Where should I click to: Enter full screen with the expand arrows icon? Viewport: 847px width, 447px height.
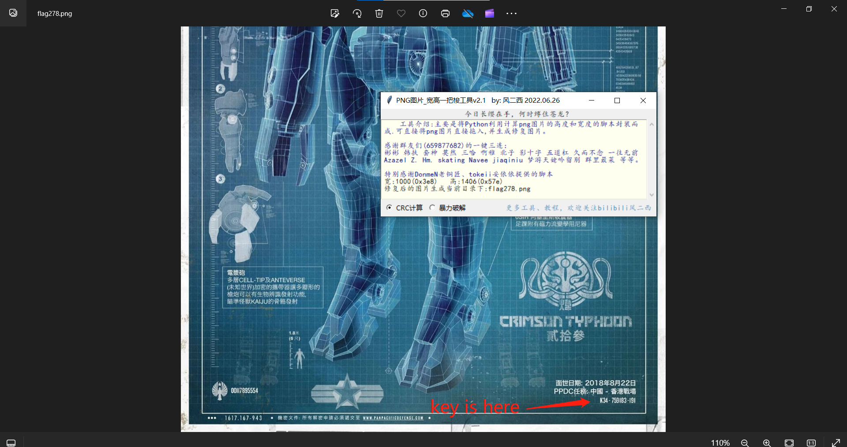(x=836, y=443)
